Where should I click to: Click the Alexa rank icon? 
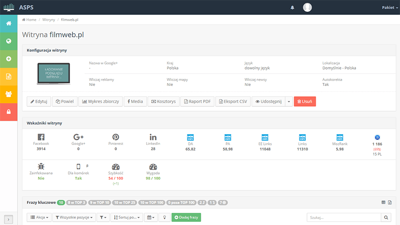pos(377,137)
